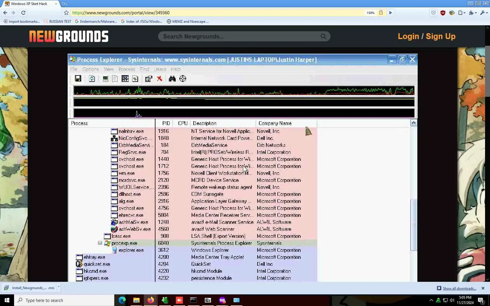Click the Sign Up link on Newgrounds
The height and width of the screenshot is (306, 490).
[441, 36]
